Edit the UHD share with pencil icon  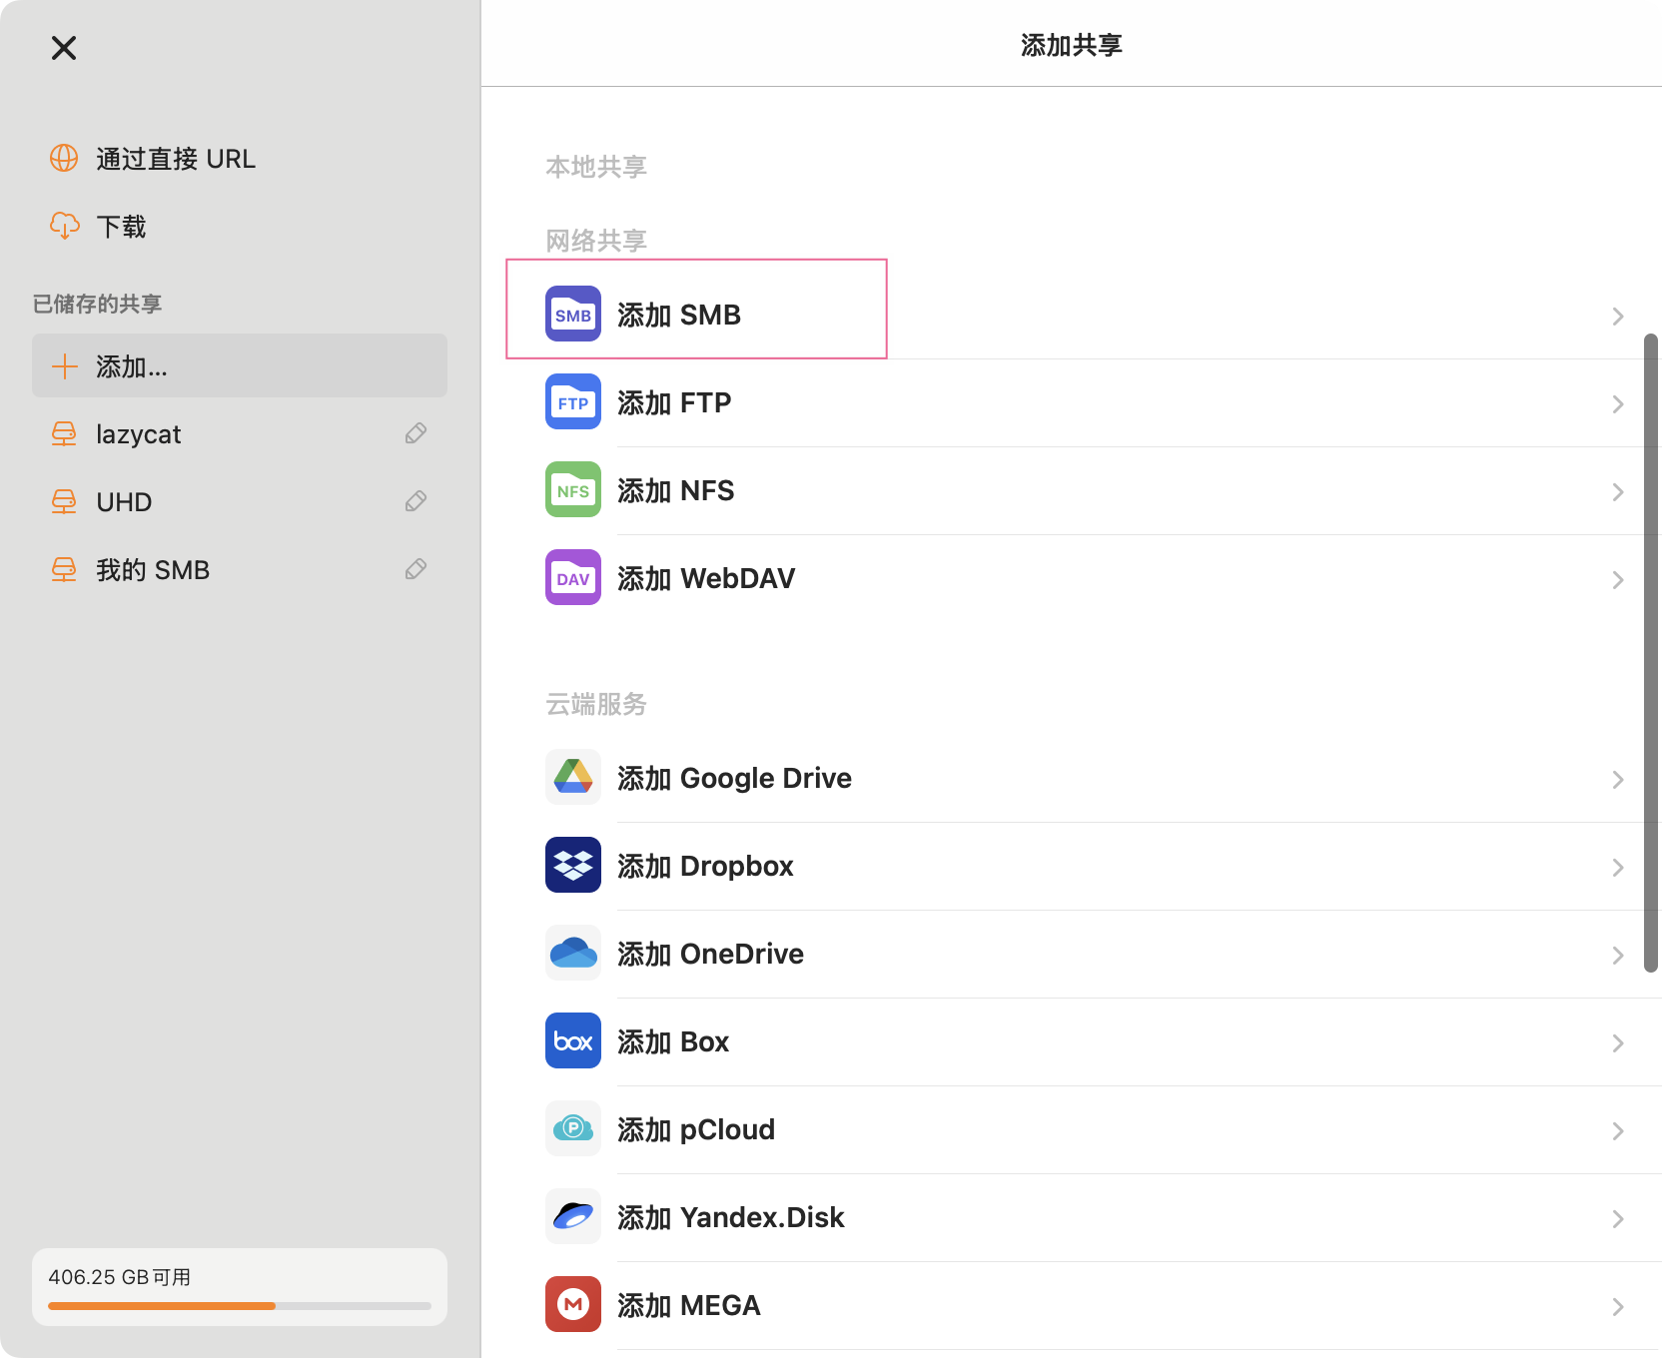click(415, 501)
